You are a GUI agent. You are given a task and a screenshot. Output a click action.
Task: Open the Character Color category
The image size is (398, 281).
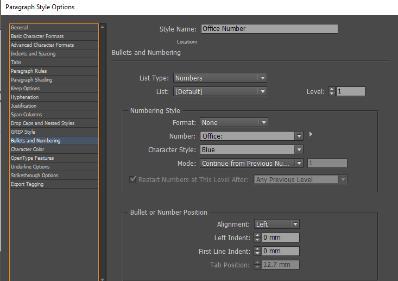click(x=54, y=149)
